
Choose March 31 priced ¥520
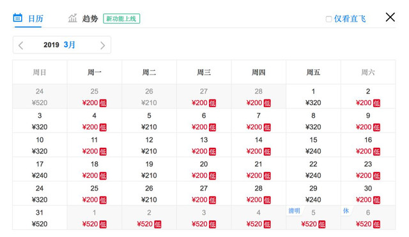[40, 218]
